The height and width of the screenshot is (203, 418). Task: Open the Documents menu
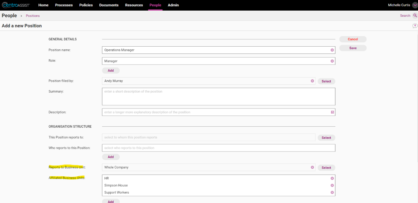[109, 5]
